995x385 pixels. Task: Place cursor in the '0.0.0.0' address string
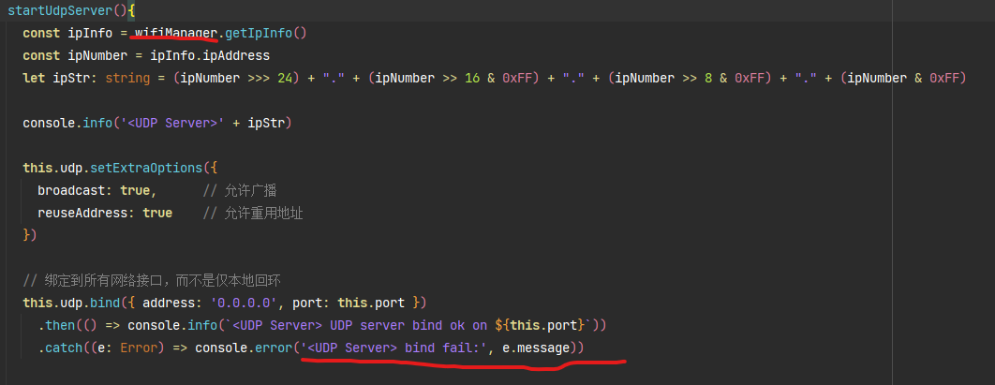pyautogui.click(x=231, y=303)
